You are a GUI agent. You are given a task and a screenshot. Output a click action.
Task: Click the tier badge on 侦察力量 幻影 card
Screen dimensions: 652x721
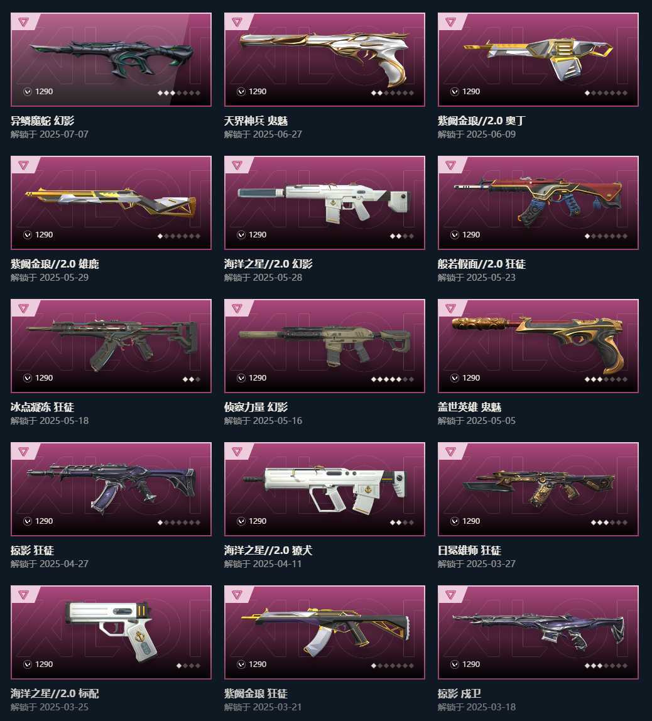(237, 308)
